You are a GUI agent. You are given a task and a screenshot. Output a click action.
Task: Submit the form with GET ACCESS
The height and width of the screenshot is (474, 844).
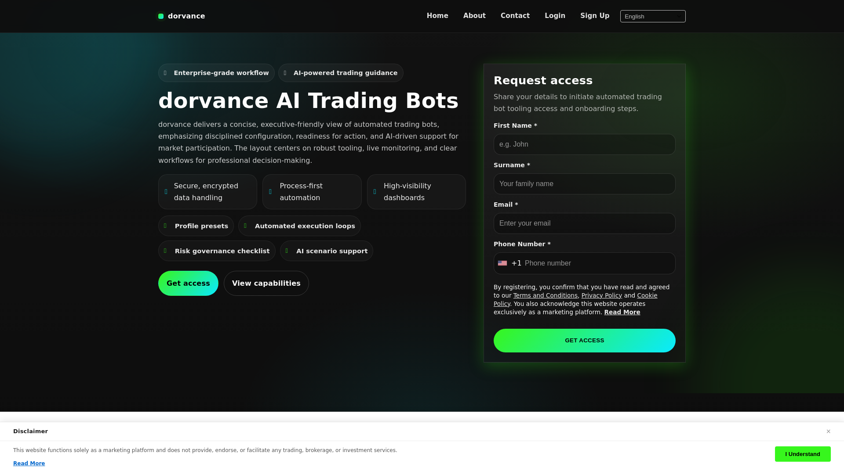585,341
